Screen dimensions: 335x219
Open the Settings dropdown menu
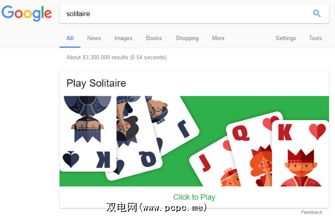(x=285, y=38)
